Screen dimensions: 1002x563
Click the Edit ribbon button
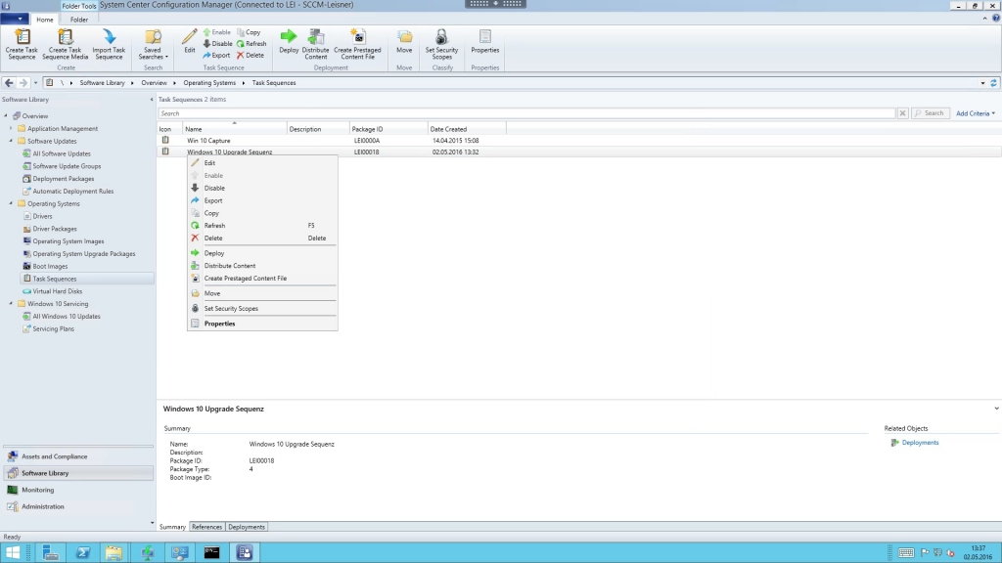190,41
